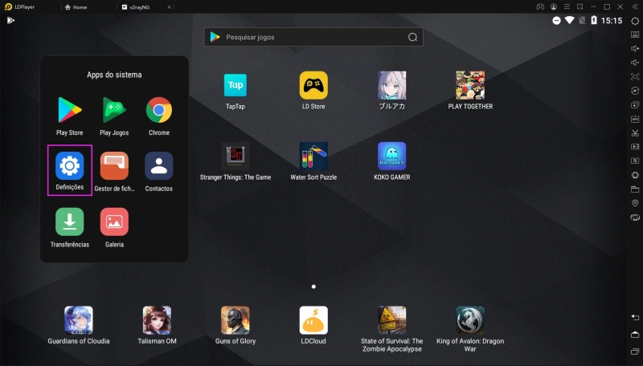This screenshot has height=366, width=643.
Task: Open LDPlayer settings gear in sidebar
Action: [635, 21]
